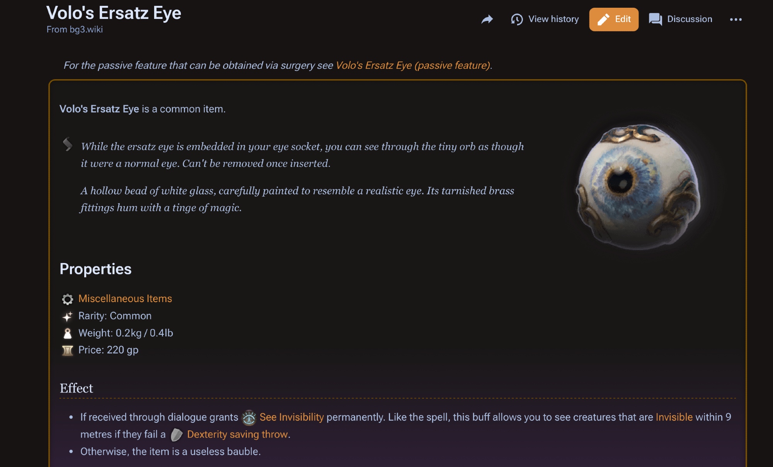Follow the Invisible condition link
This screenshot has height=467, width=773.
click(x=674, y=417)
